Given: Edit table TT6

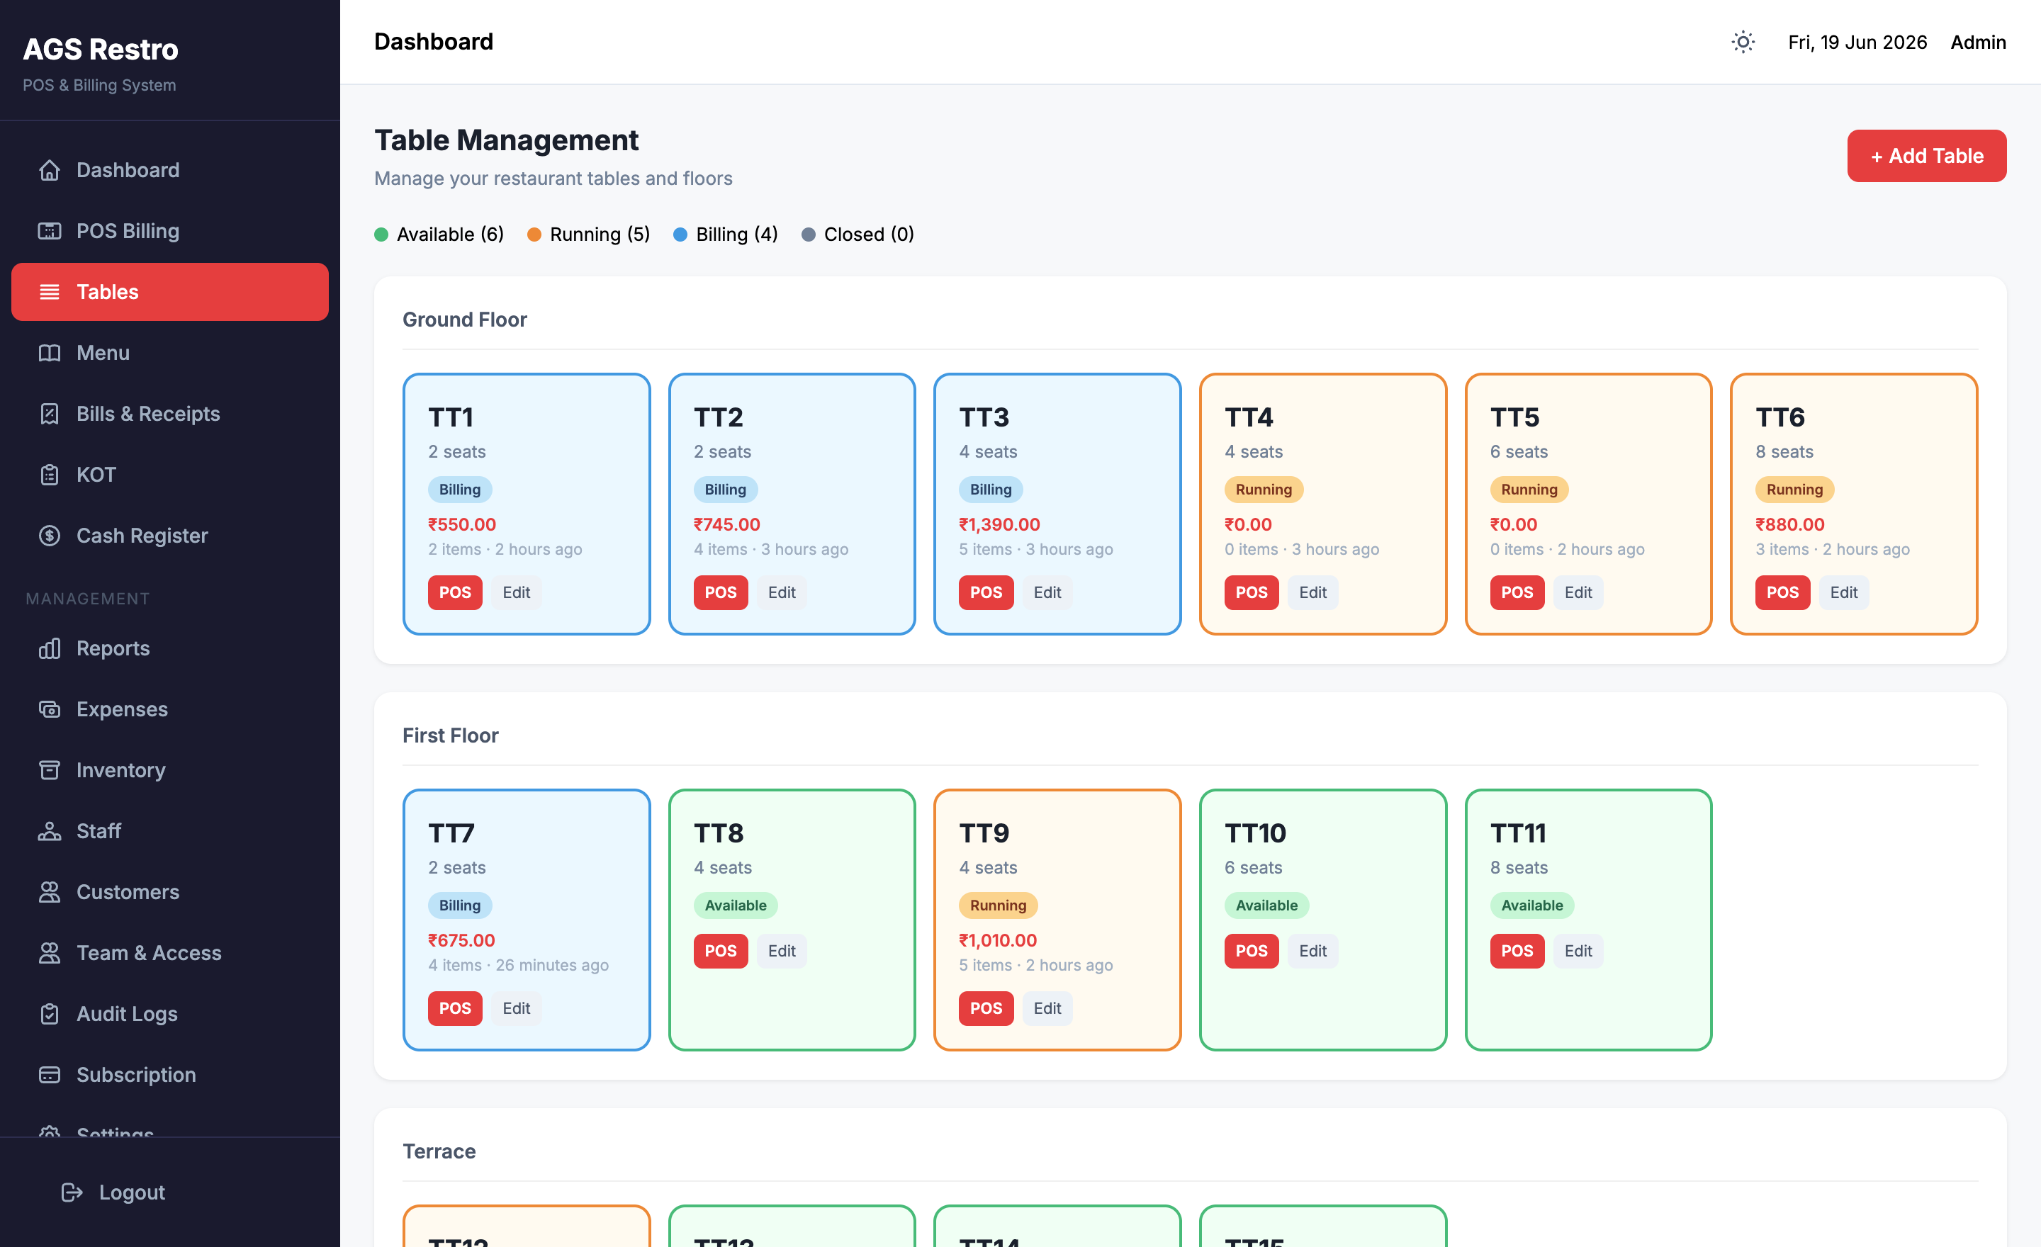Looking at the screenshot, I should [x=1844, y=593].
